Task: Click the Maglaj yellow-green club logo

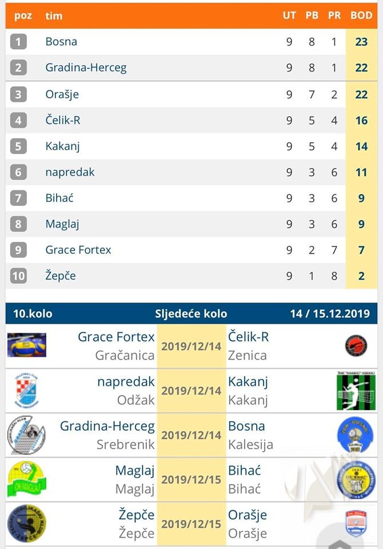Action: point(26,479)
